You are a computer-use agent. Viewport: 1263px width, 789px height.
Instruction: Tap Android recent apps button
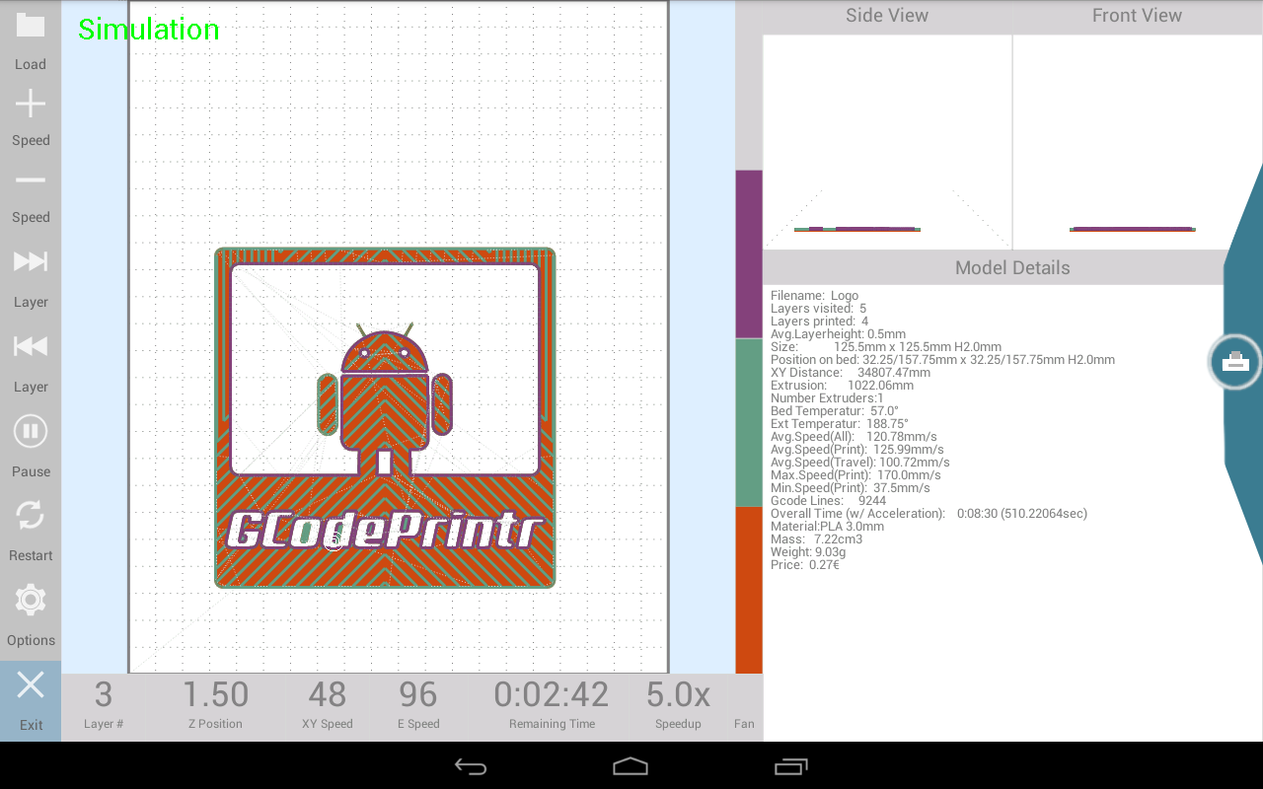coord(790,765)
